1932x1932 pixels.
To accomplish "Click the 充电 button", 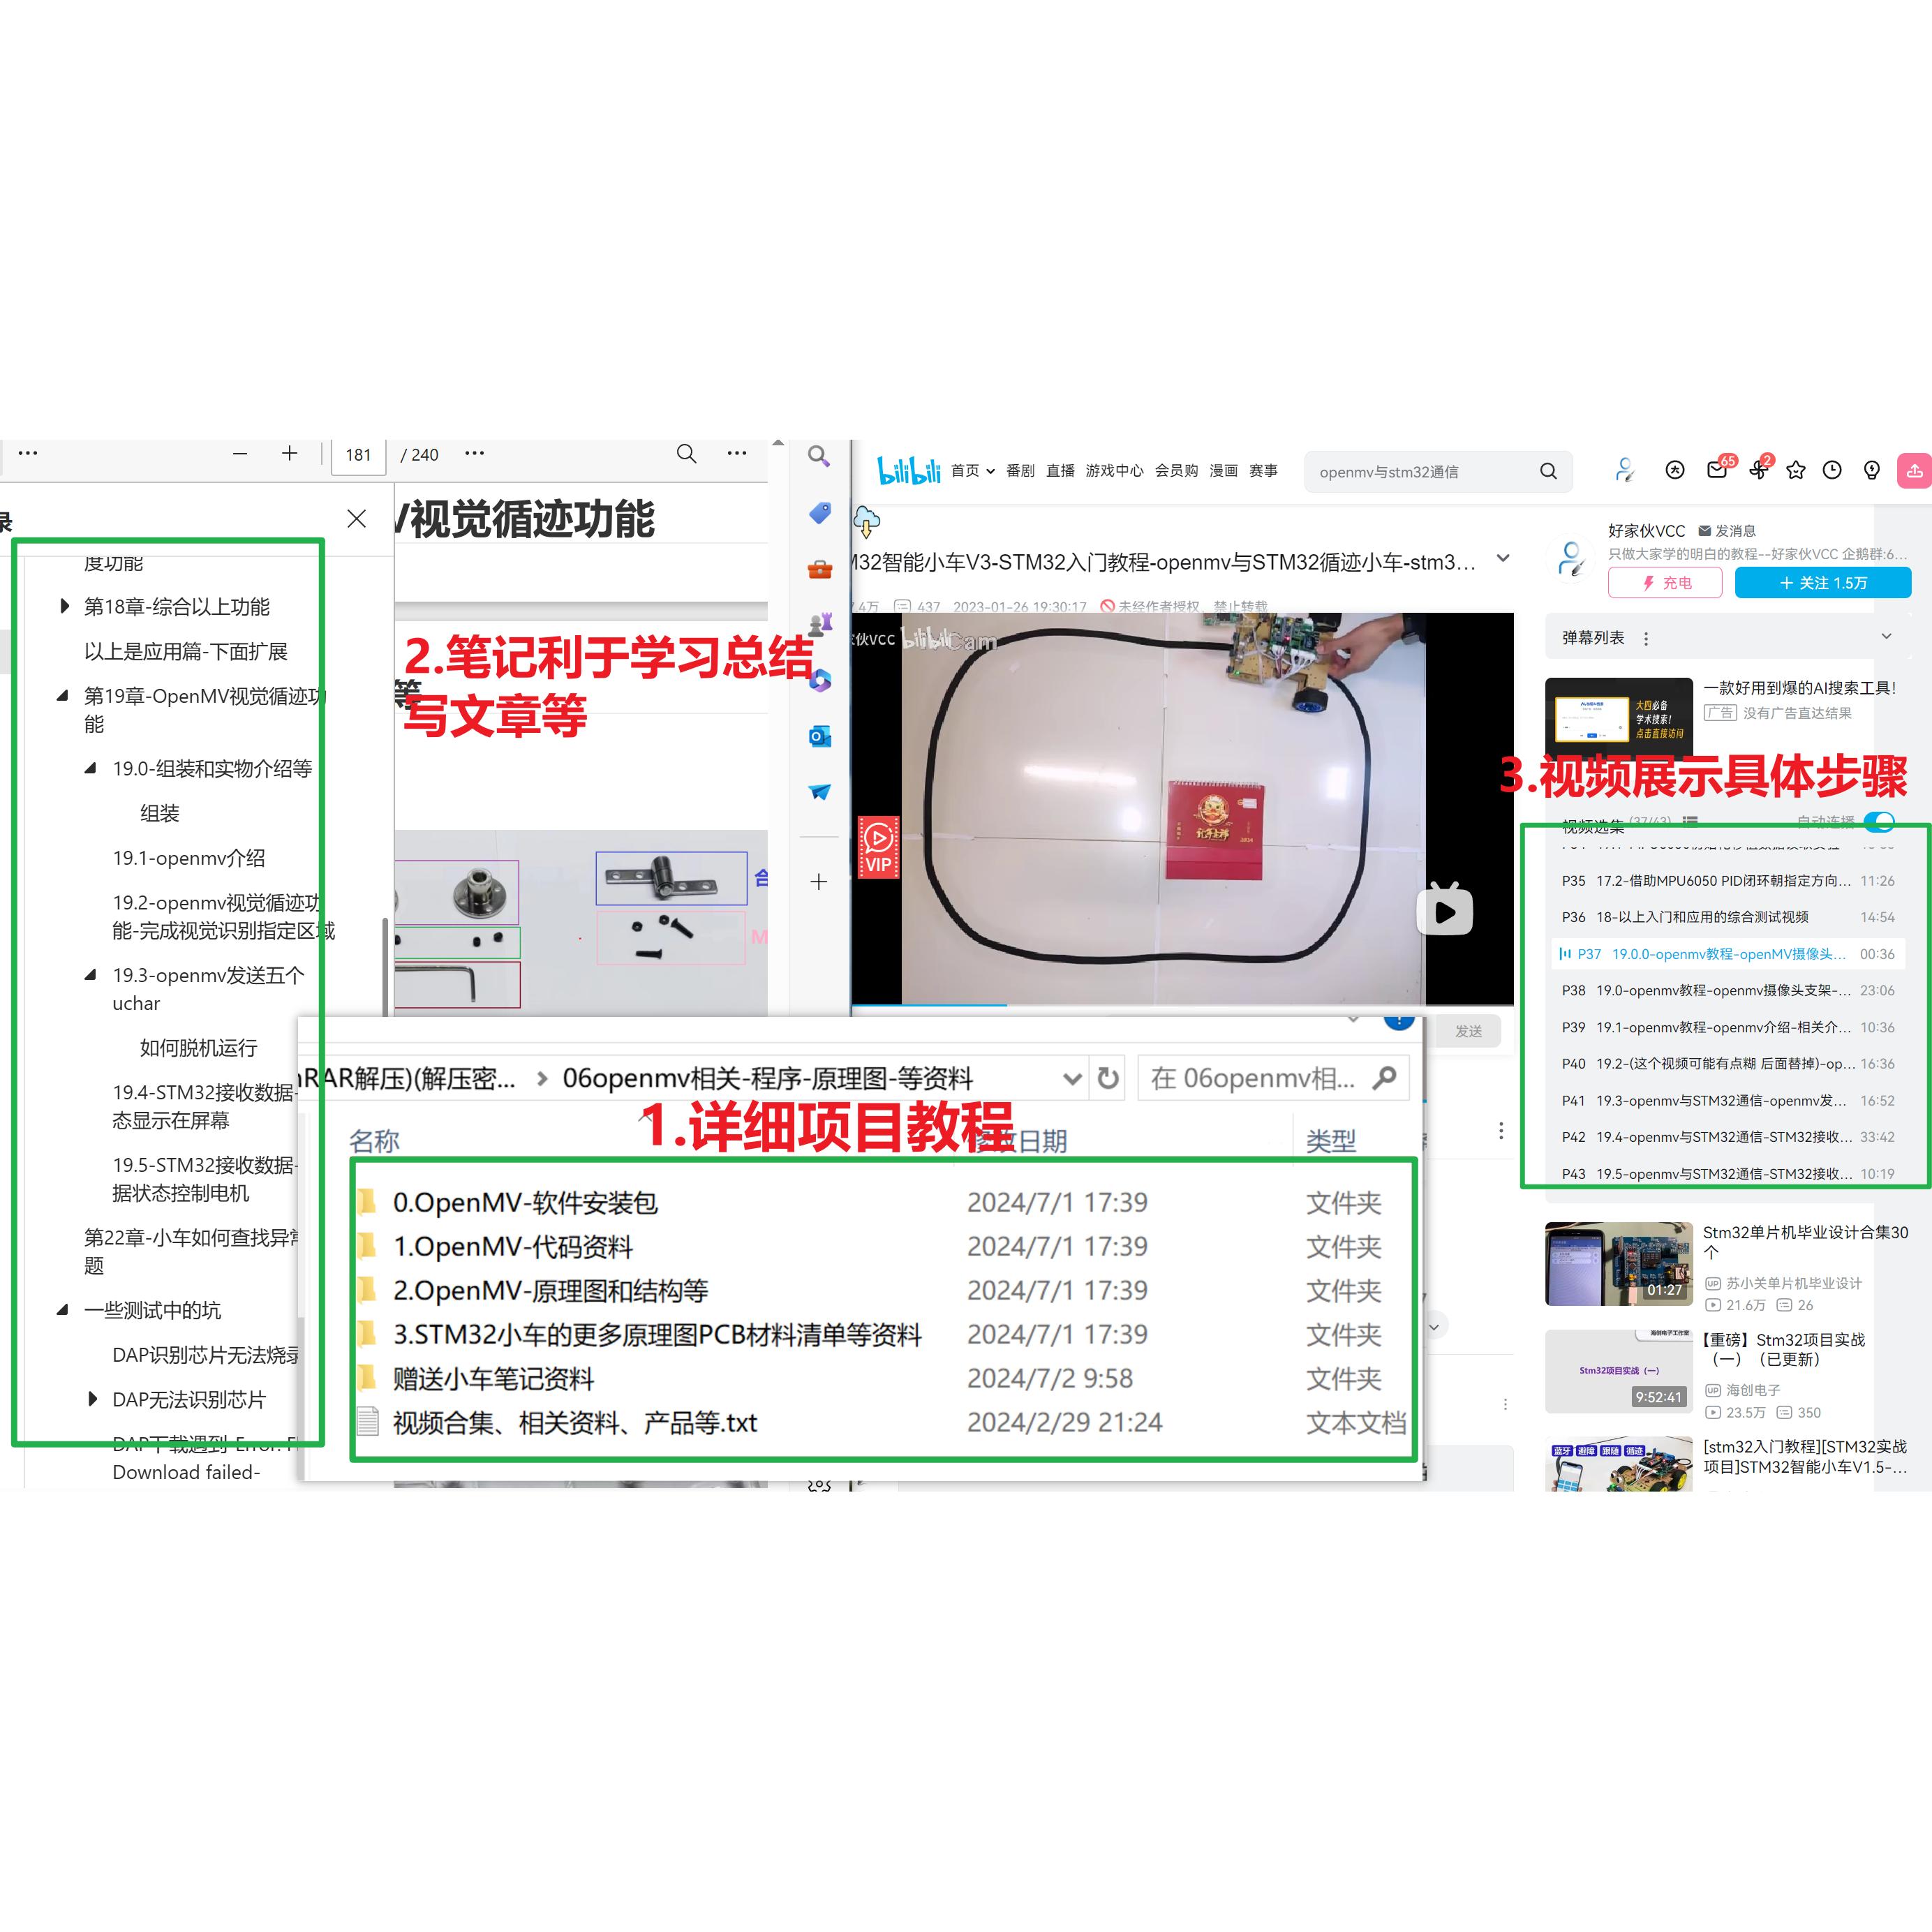I will point(1665,583).
